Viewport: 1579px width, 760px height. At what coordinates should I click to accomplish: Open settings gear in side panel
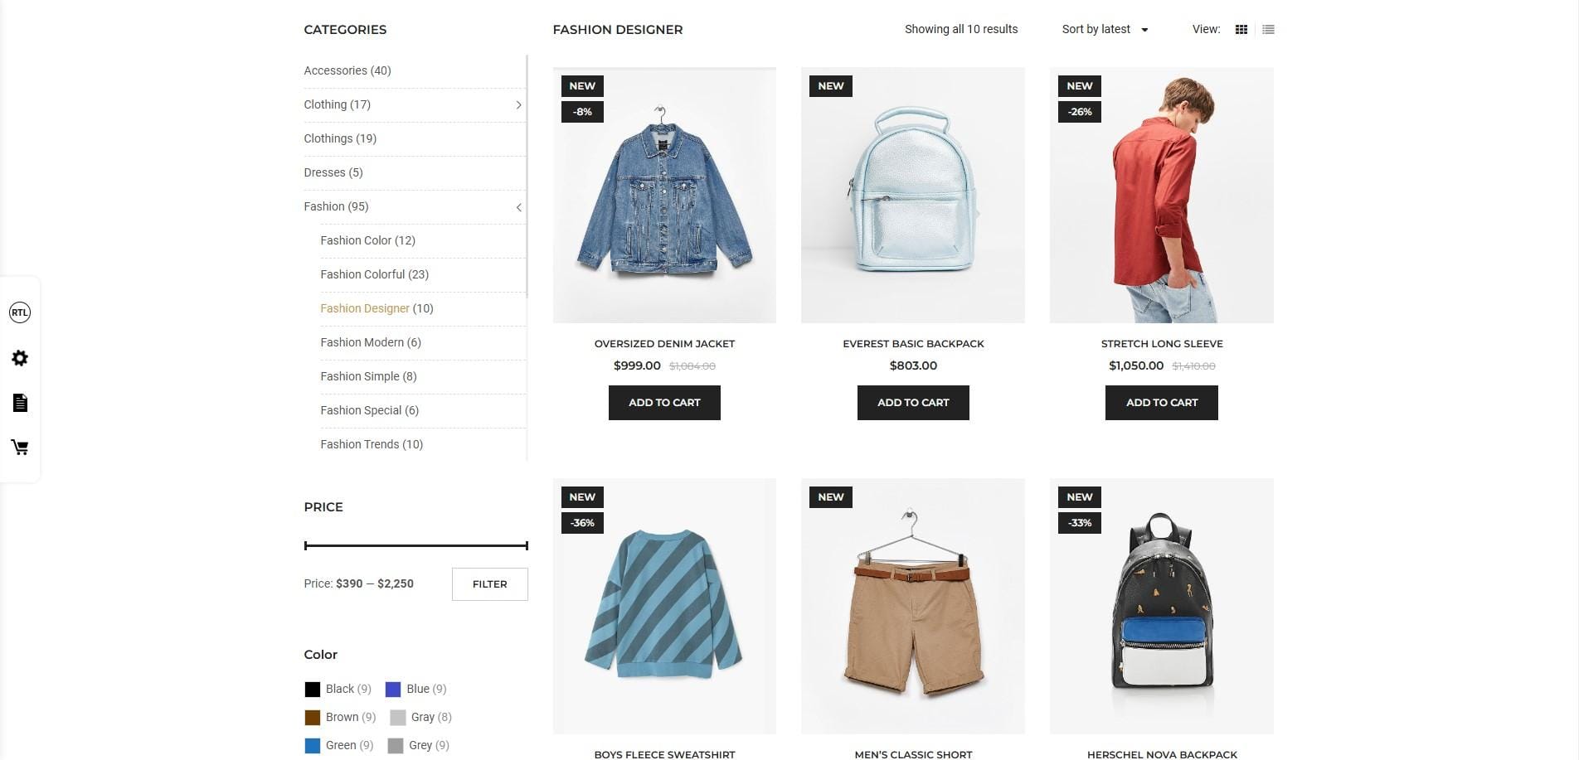coord(20,358)
